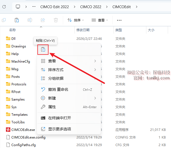This screenshot has width=171, height=148.
Task: Open the breadcrumb ellipsis for hidden folders
Action: coord(34,7)
